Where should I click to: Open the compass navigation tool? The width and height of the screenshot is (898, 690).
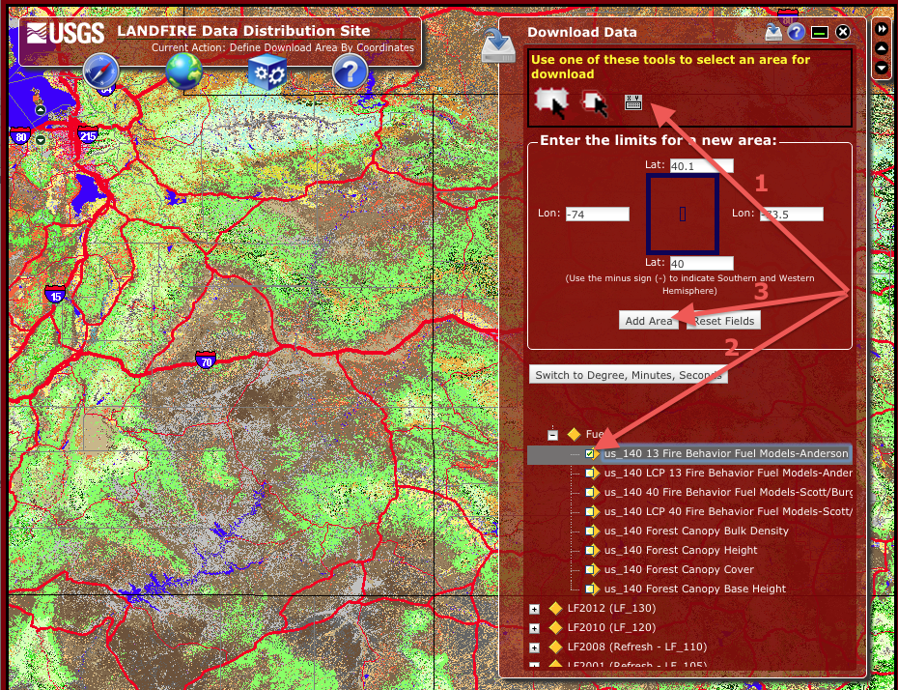point(101,72)
